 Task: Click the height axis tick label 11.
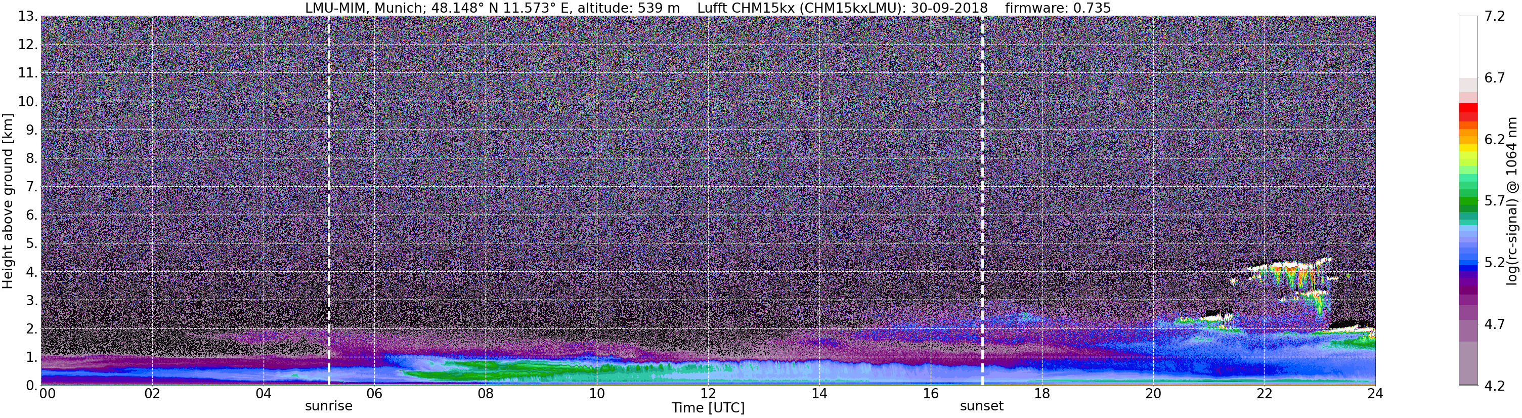pos(27,73)
